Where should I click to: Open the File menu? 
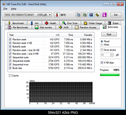click(5, 9)
